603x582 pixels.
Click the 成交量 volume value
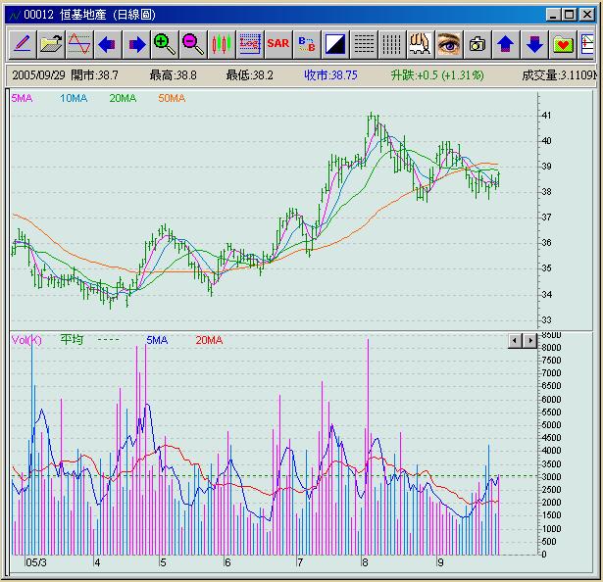[x=559, y=75]
